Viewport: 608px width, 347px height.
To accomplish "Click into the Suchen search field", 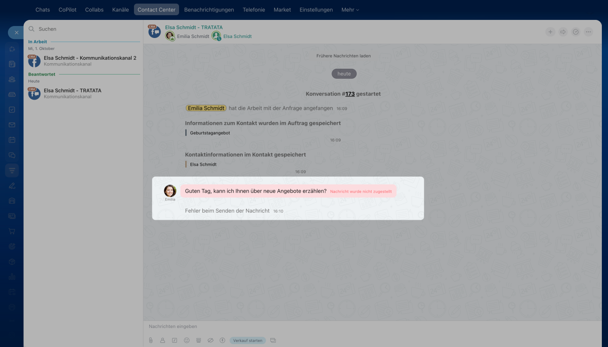I will tap(85, 29).
